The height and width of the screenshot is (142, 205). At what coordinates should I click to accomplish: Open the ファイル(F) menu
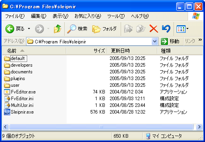coord(15,16)
